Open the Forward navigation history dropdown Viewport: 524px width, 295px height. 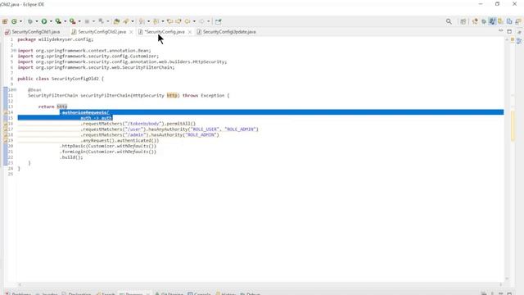pyautogui.click(x=208, y=21)
